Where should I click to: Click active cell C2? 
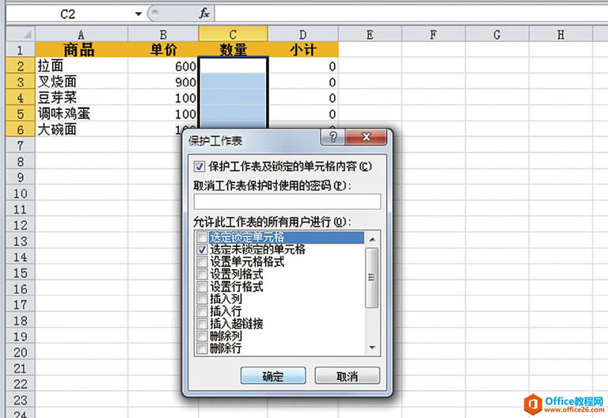pos(233,66)
